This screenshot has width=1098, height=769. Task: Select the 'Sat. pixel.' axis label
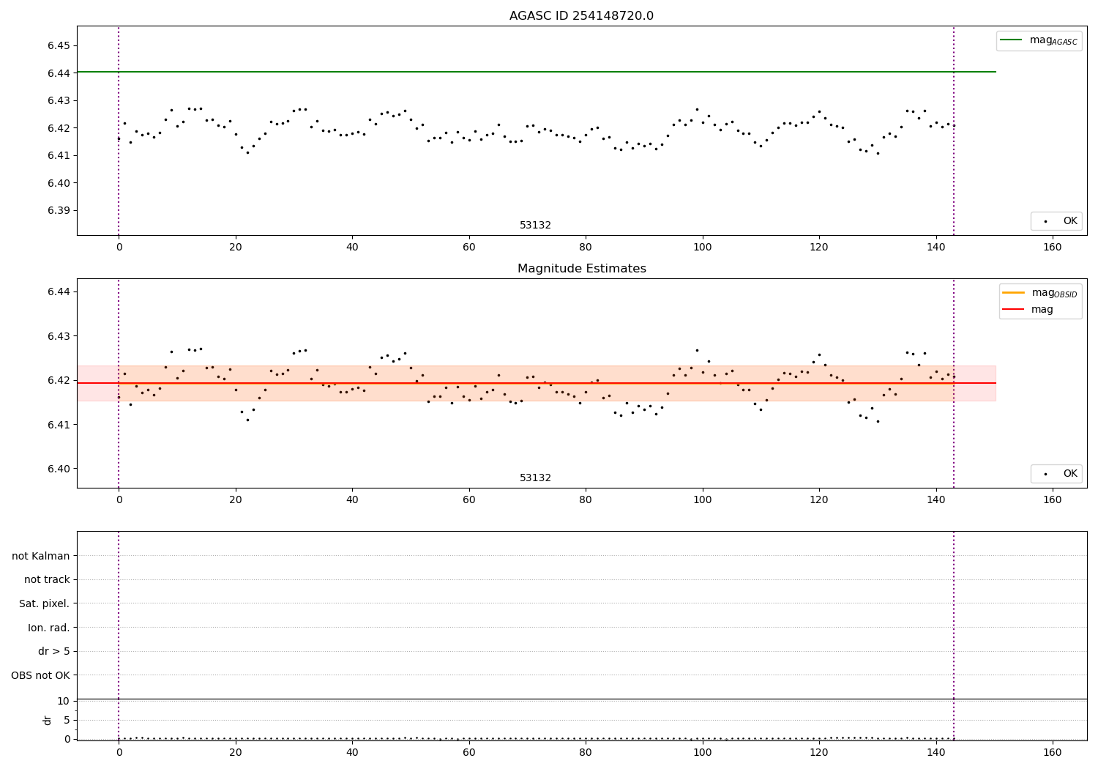(45, 603)
